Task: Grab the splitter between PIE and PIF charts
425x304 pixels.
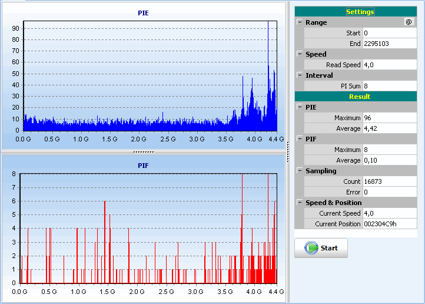Action: [144, 151]
